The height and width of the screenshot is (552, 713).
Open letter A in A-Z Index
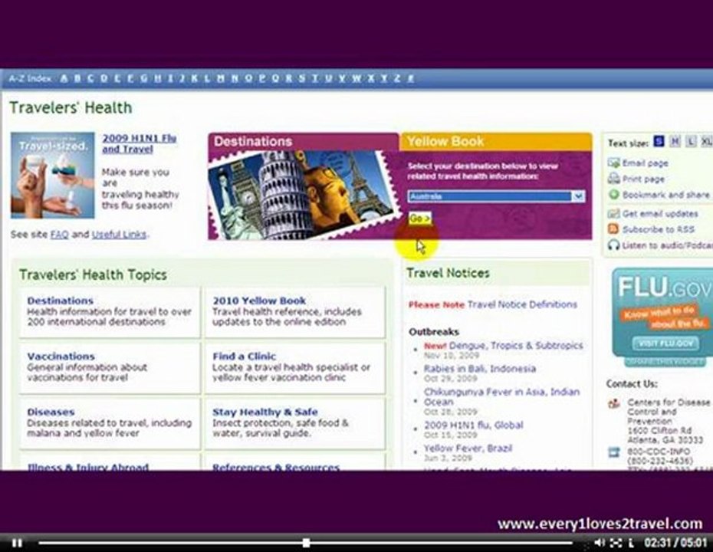coord(64,78)
